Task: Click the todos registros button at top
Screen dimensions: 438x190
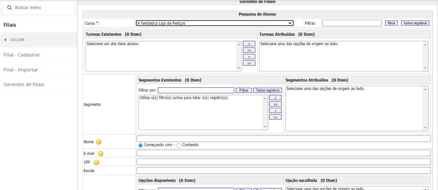Action: pos(415,23)
